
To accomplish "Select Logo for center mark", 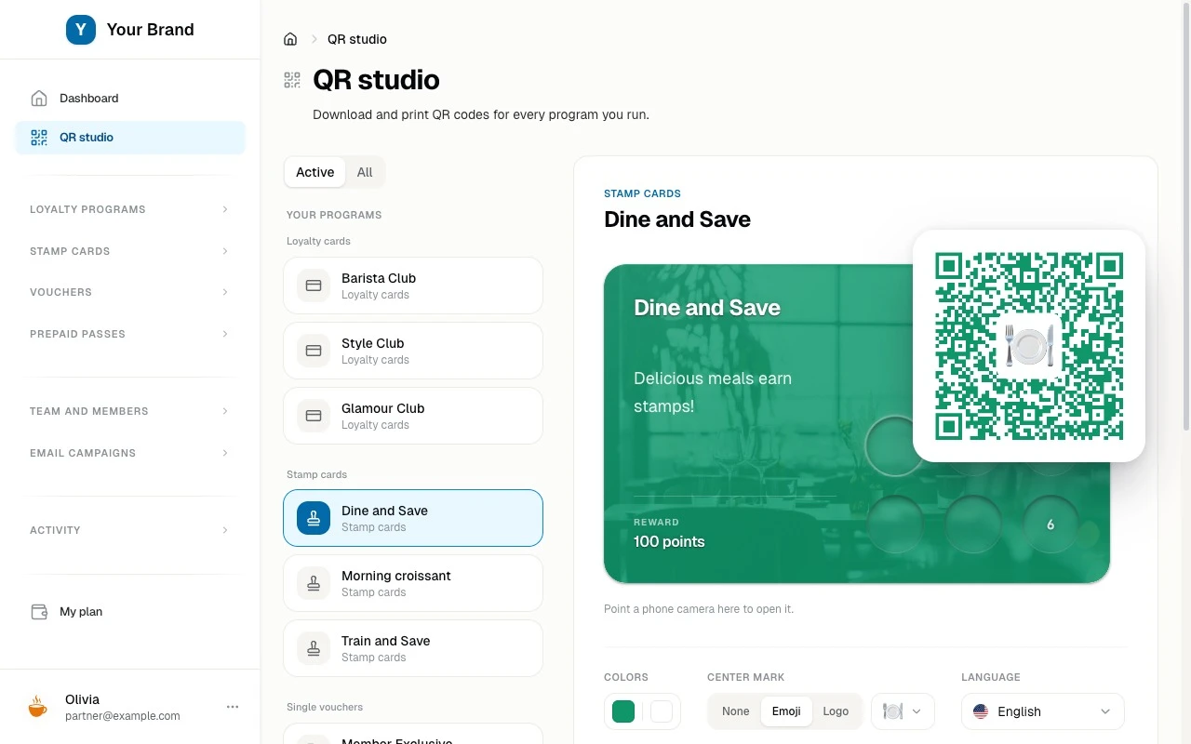I will click(836, 711).
